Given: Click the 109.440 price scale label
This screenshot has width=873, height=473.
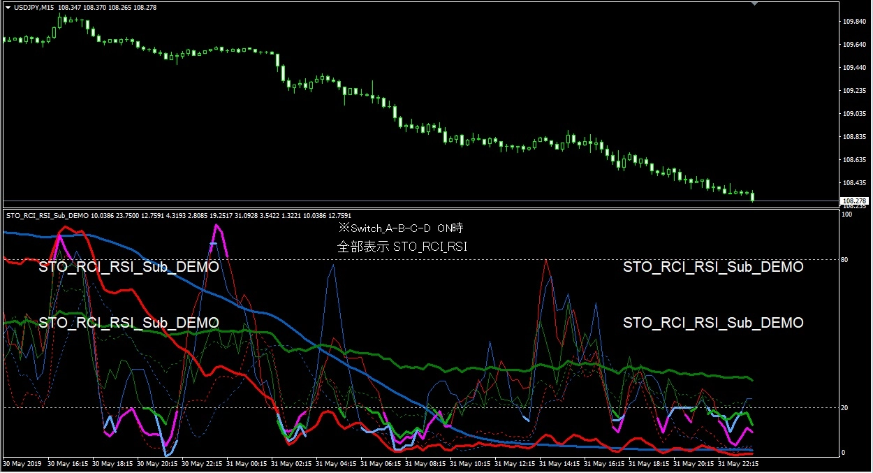Looking at the screenshot, I should (x=854, y=68).
